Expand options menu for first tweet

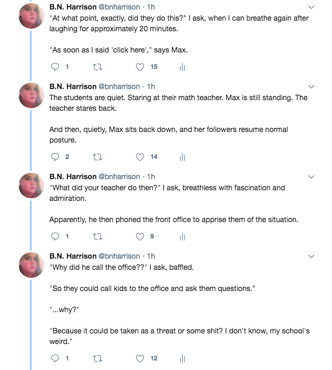(311, 7)
